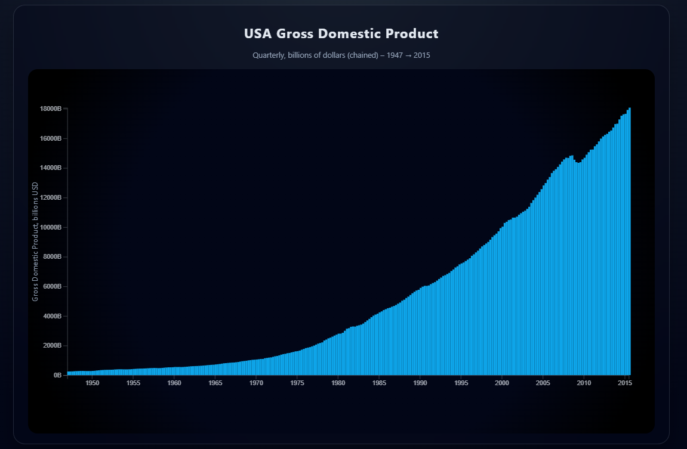Viewport: 687px width, 449px height.
Task: Click a short bar near the 1960 mark
Action: point(174,371)
